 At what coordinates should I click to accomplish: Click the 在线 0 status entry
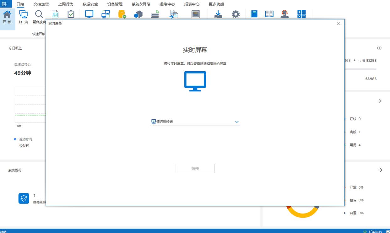point(355,119)
